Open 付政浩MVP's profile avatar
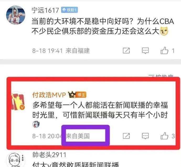Screen dimensions: 181x167 click(x=18, y=101)
